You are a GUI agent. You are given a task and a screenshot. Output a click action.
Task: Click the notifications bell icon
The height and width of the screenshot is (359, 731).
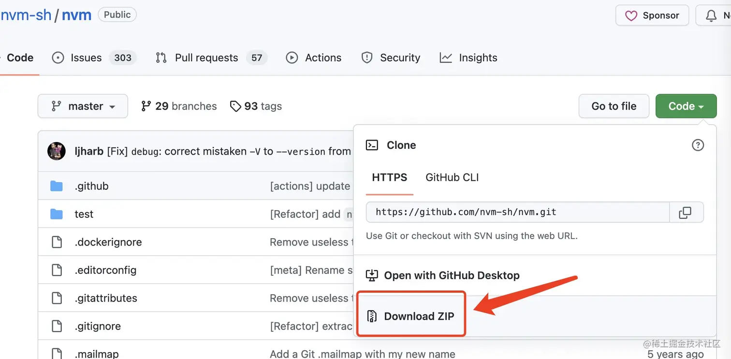tap(711, 16)
